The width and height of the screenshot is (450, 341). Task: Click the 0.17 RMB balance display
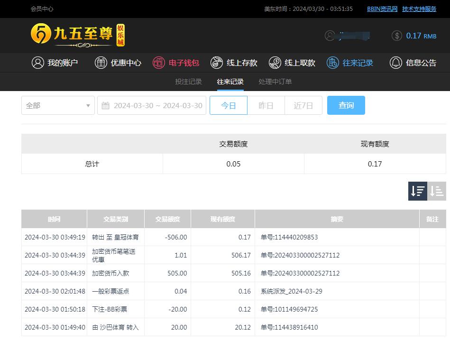click(x=421, y=36)
